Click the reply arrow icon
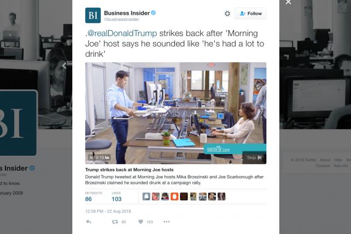The width and height of the screenshot is (351, 234). pyautogui.click(x=89, y=221)
